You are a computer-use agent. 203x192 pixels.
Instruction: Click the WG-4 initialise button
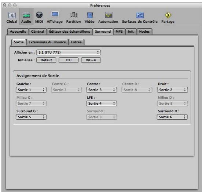91,60
